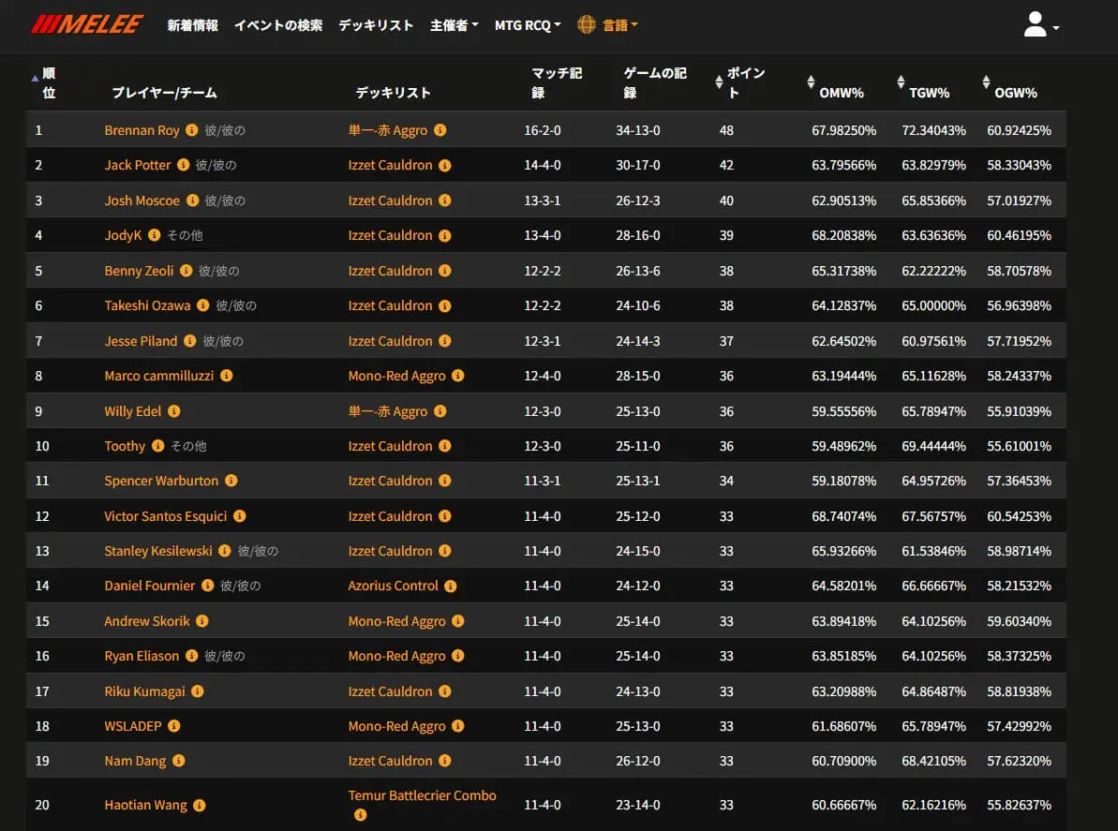
Task: Click info icon next to Brennan Roy
Action: [x=192, y=130]
